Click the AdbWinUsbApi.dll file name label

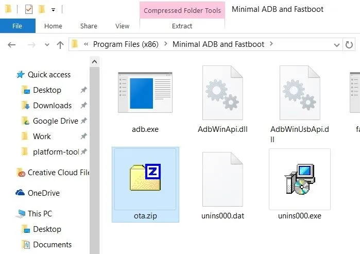coord(300,134)
